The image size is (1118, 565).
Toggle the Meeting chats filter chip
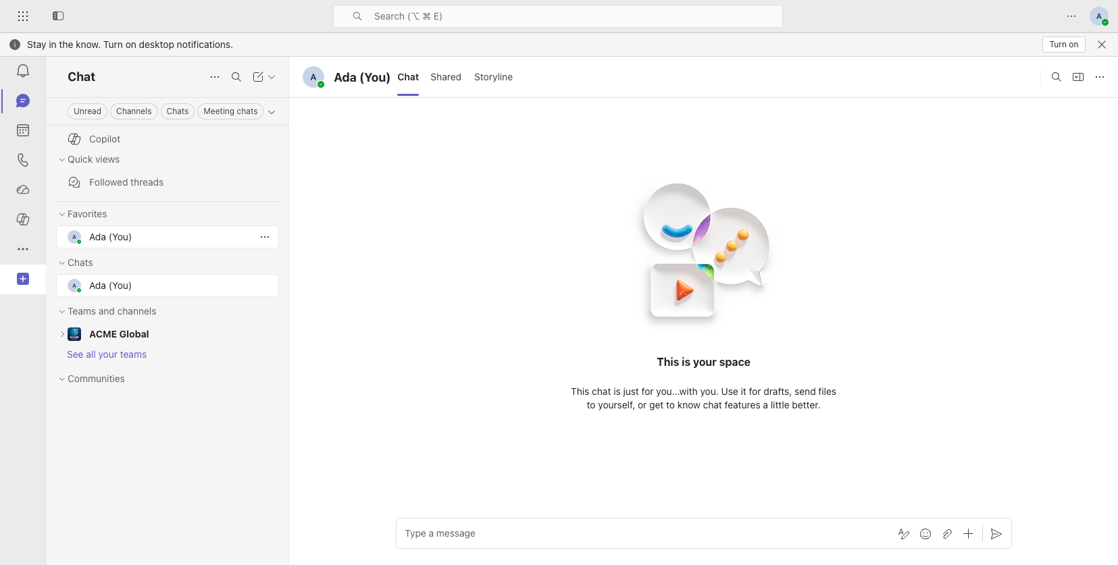(230, 111)
